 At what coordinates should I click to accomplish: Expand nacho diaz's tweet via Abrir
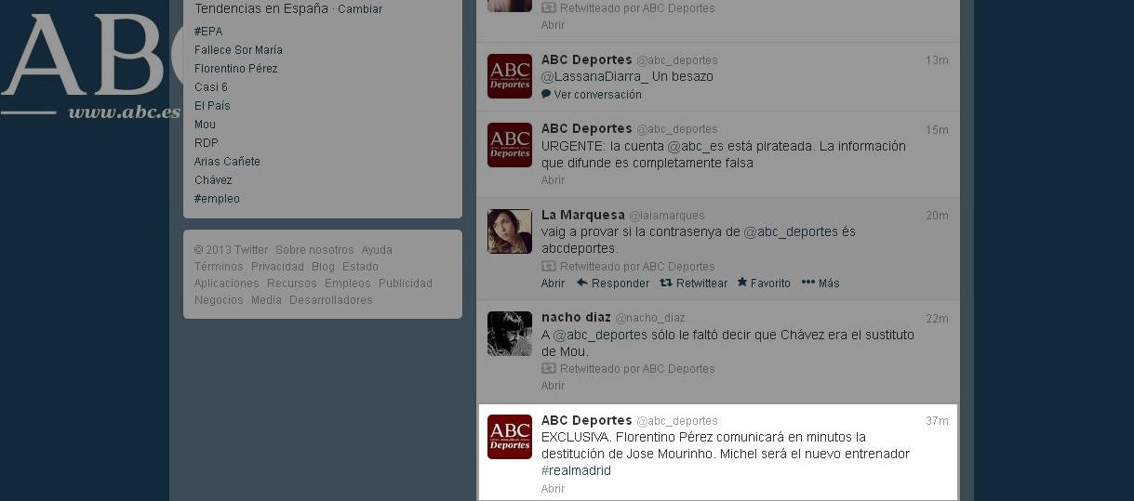coord(553,385)
